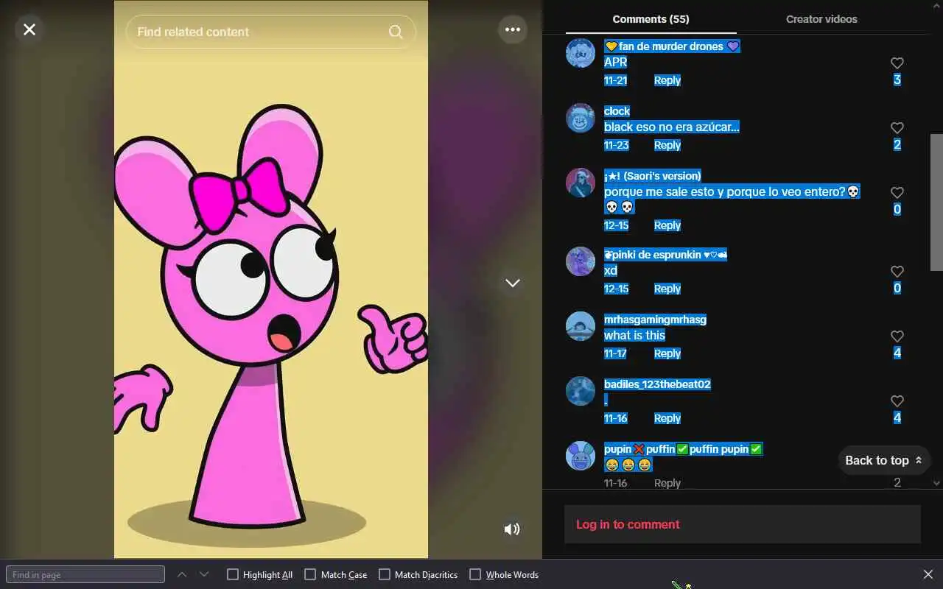Switch to Creator videos tab
The width and height of the screenshot is (943, 589).
(821, 19)
